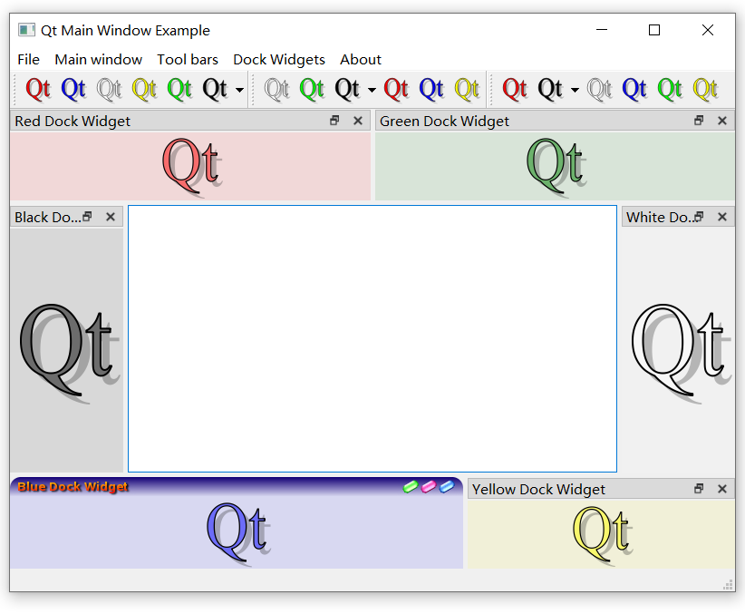This screenshot has height=614, width=745.
Task: Click the green Qt icon in the second toolbar
Action: 313,89
